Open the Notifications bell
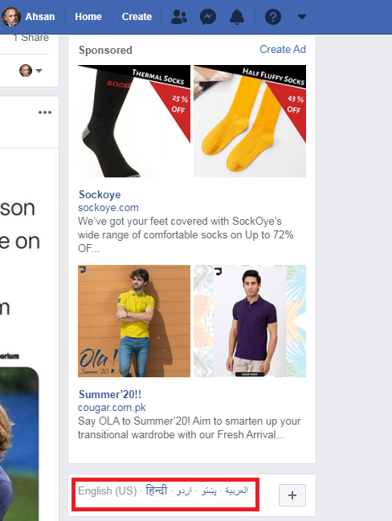Image resolution: width=392 pixels, height=521 pixels. [x=237, y=17]
